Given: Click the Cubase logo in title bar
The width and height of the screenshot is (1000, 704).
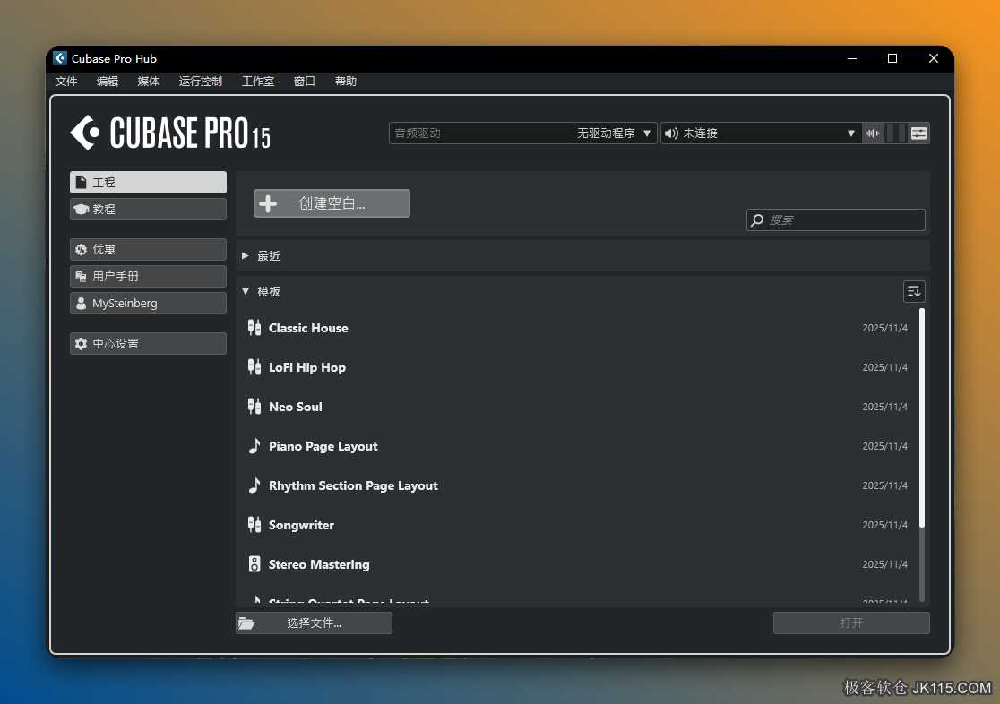Looking at the screenshot, I should (60, 58).
